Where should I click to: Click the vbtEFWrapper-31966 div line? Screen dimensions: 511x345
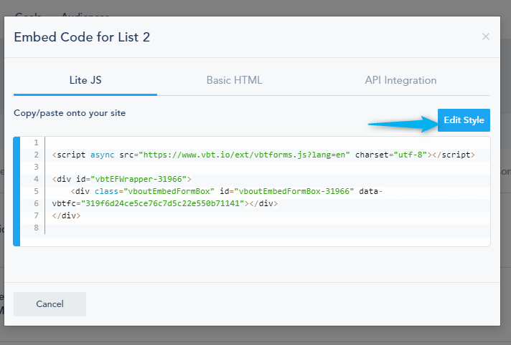121,179
